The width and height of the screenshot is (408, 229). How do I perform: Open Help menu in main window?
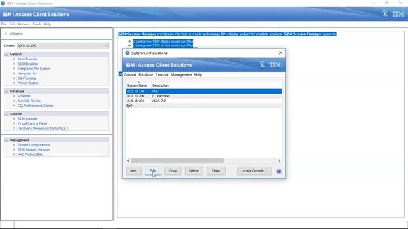[x=47, y=24]
